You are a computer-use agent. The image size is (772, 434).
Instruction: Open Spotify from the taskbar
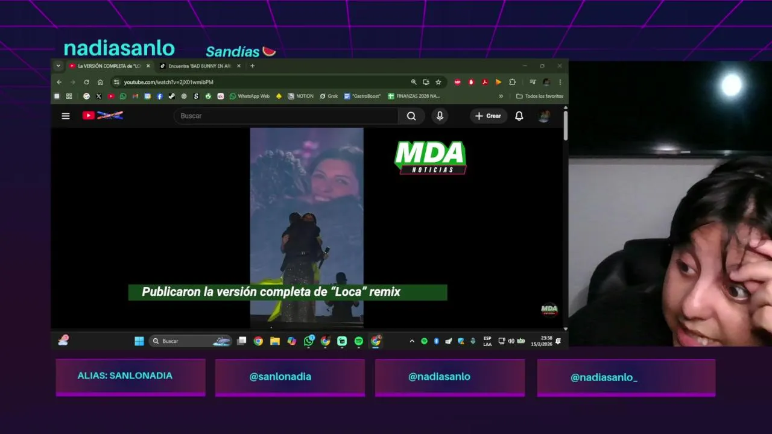[x=359, y=341]
